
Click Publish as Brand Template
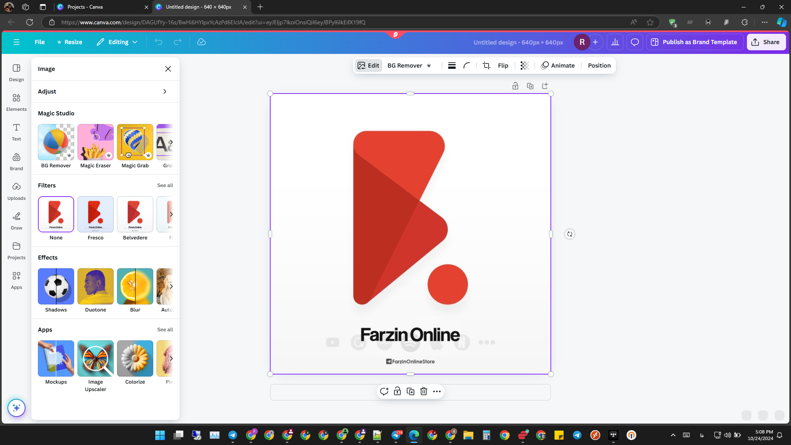(x=695, y=42)
